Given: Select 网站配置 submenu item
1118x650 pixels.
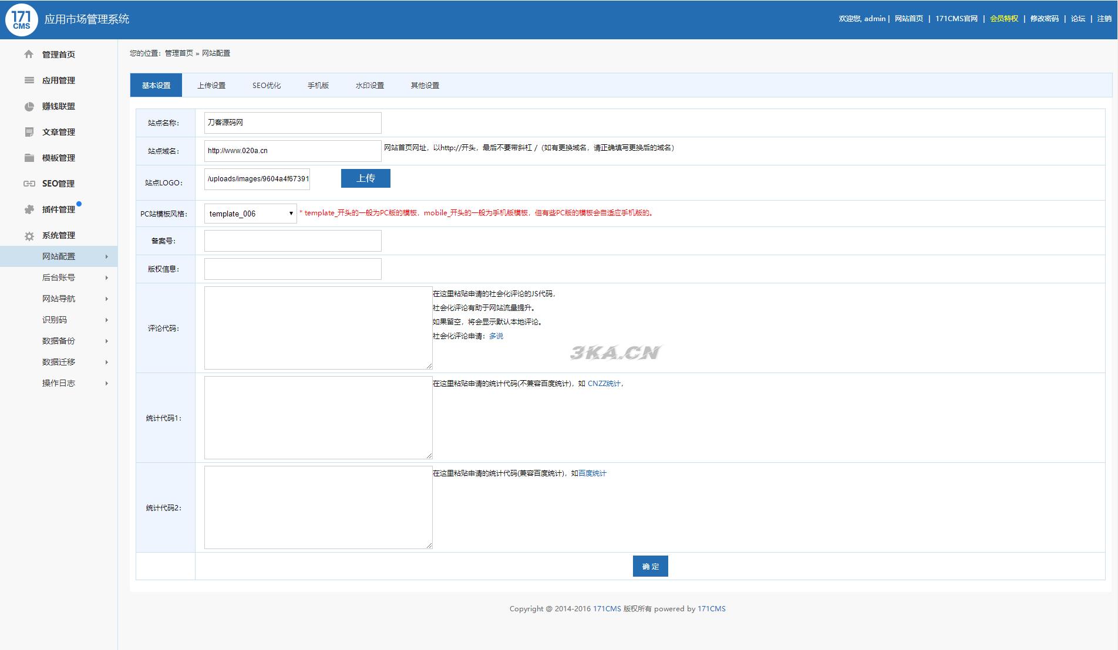Looking at the screenshot, I should [x=59, y=256].
